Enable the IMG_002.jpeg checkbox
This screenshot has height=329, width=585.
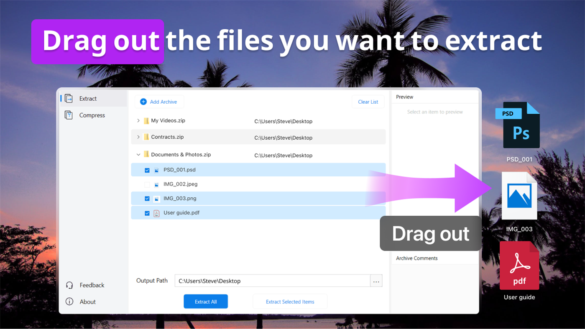(147, 184)
